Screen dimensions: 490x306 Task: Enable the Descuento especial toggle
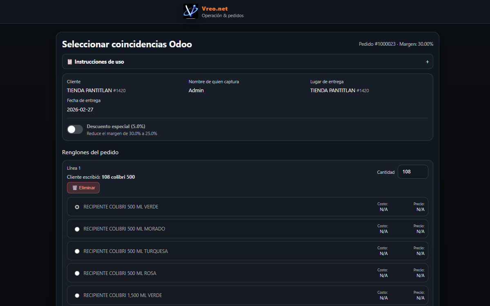click(x=75, y=129)
